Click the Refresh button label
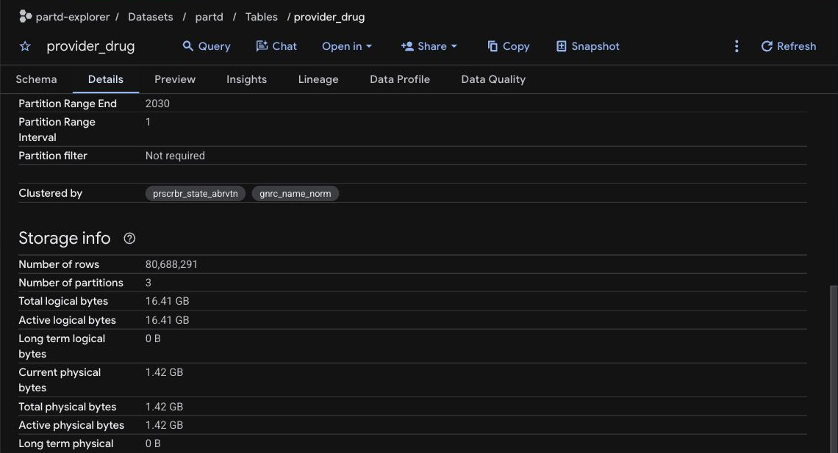Viewport: 838px width, 453px height. tap(796, 46)
